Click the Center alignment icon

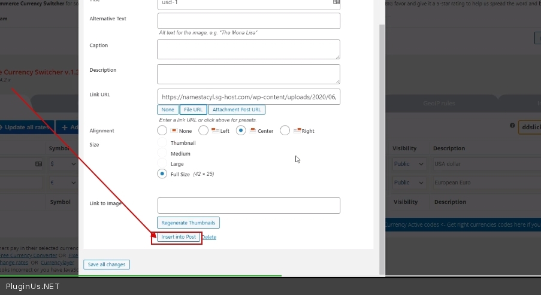coord(253,130)
